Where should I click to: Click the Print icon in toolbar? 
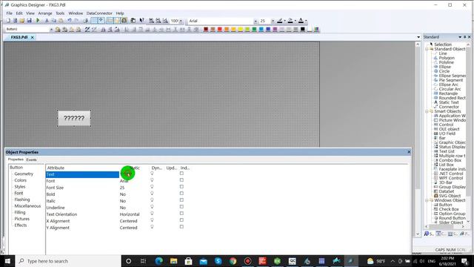(86, 21)
